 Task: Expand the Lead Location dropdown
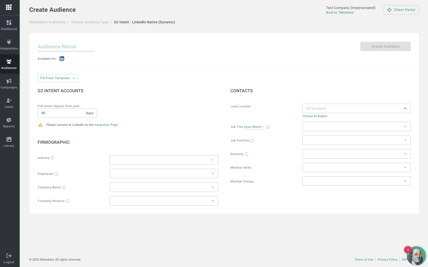click(356, 108)
